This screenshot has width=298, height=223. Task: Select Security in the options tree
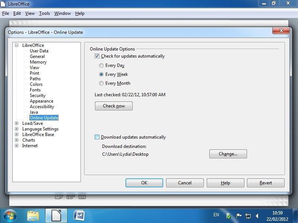[x=38, y=96]
